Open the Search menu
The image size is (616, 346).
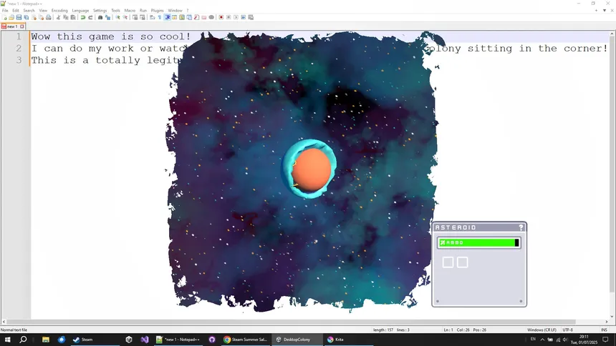pyautogui.click(x=29, y=11)
